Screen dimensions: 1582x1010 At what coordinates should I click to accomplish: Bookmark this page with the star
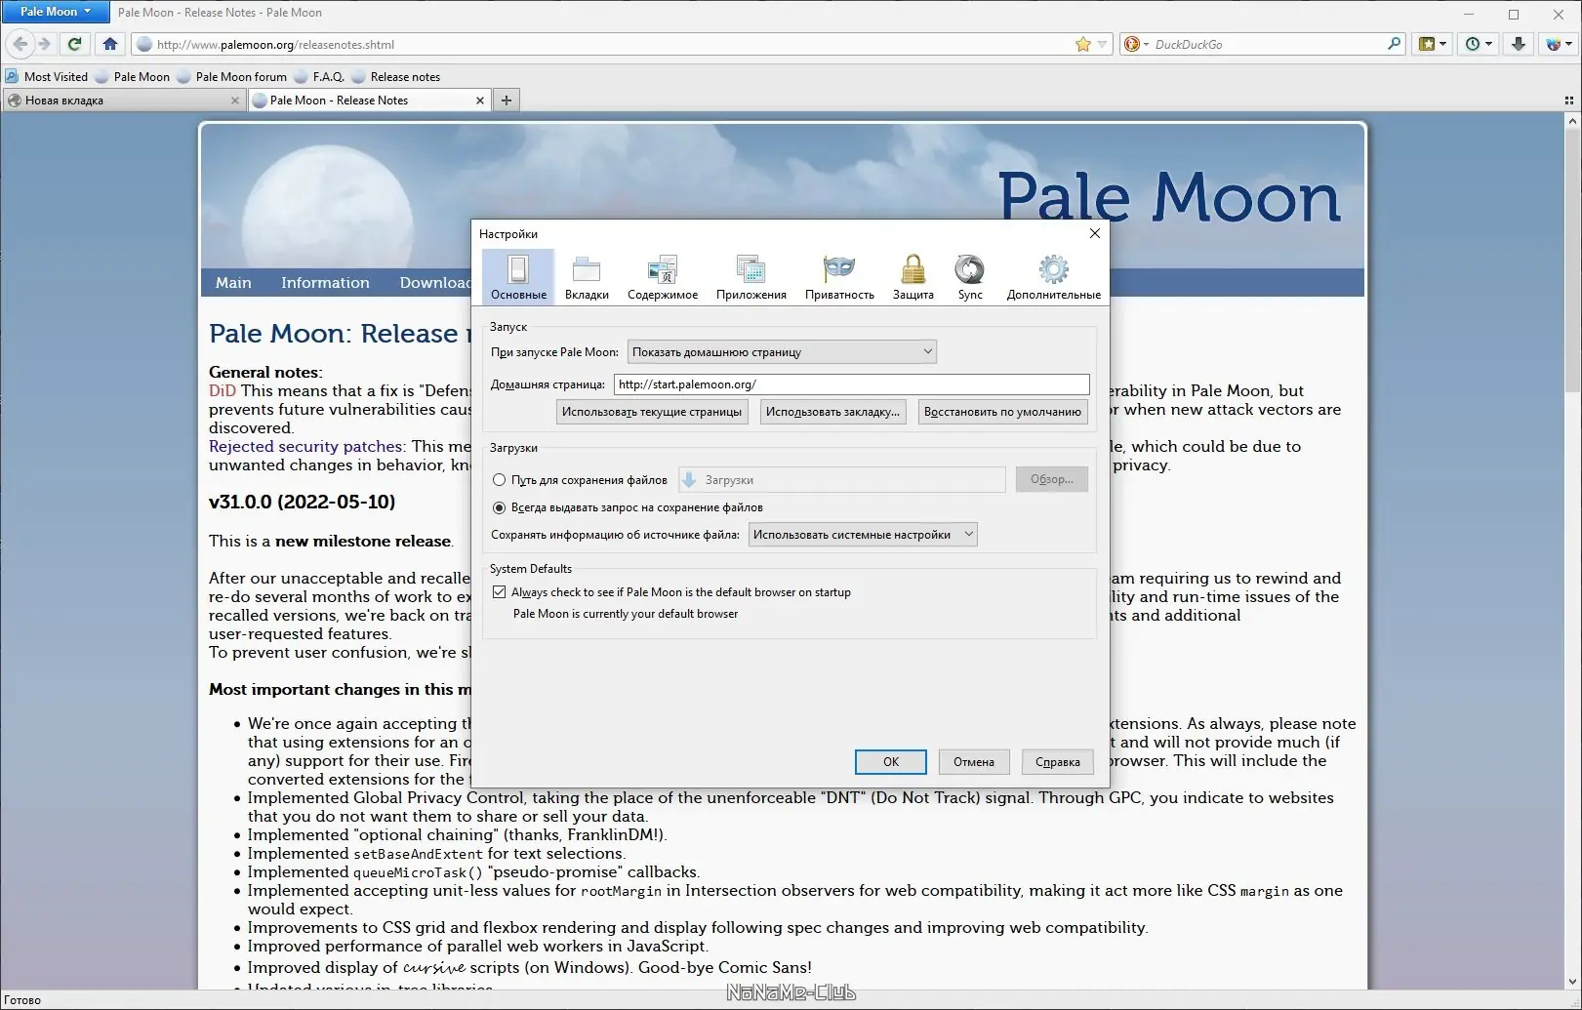tap(1083, 44)
